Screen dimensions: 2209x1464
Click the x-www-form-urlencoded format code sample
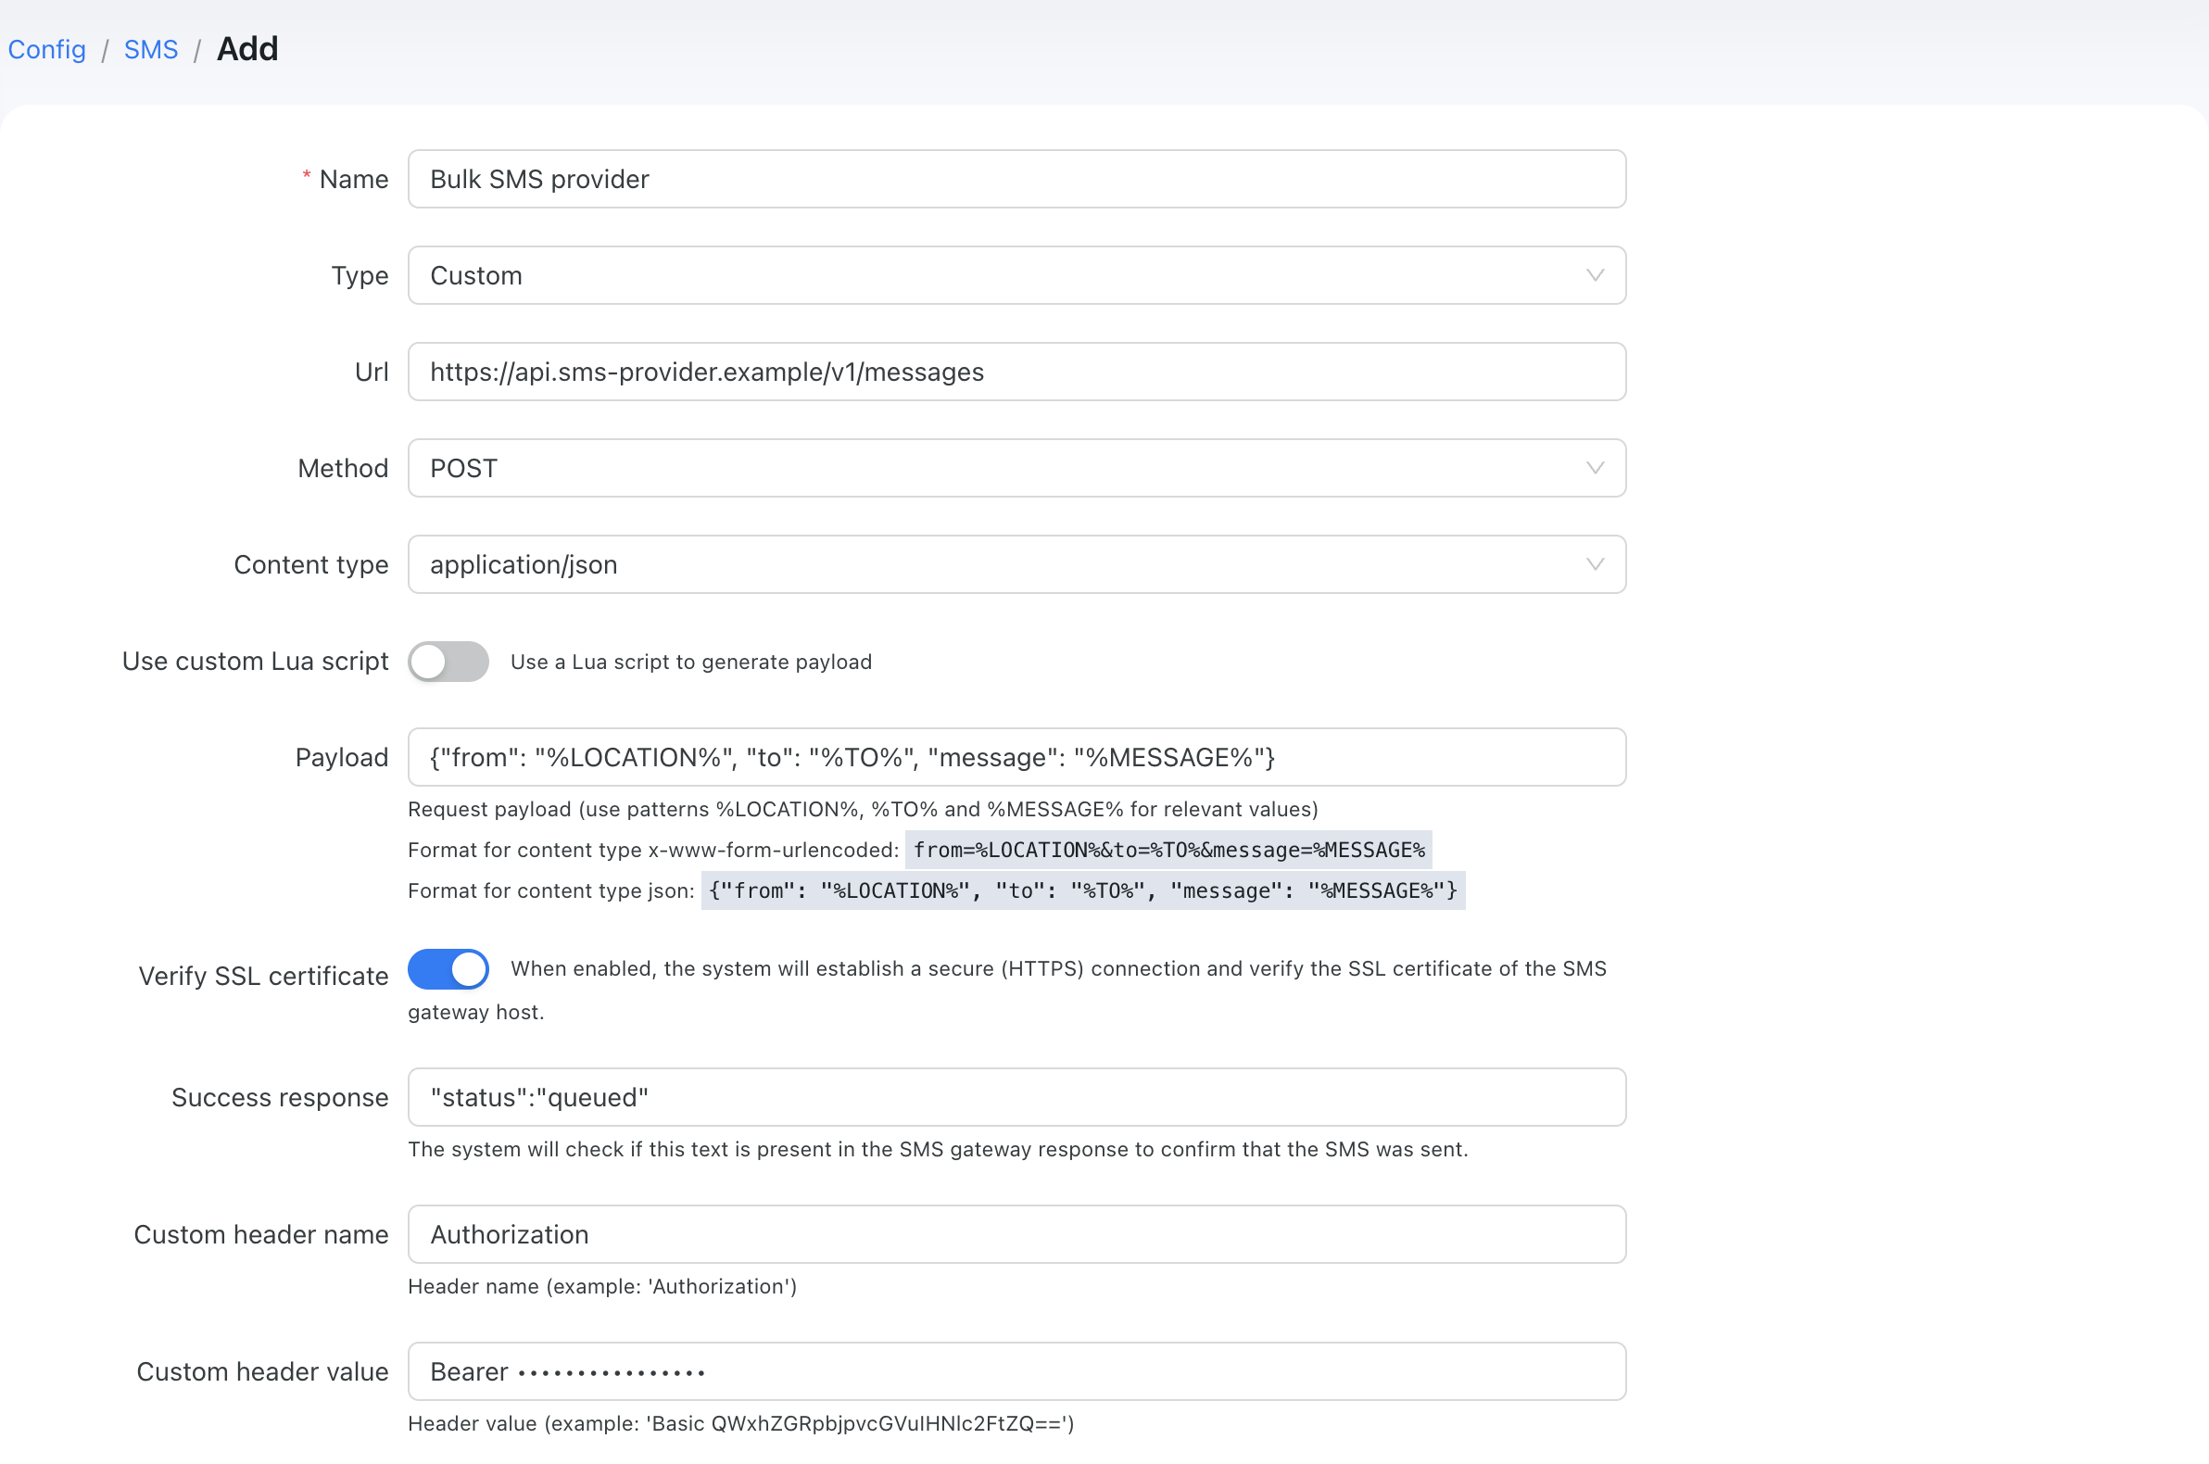pos(1169,850)
